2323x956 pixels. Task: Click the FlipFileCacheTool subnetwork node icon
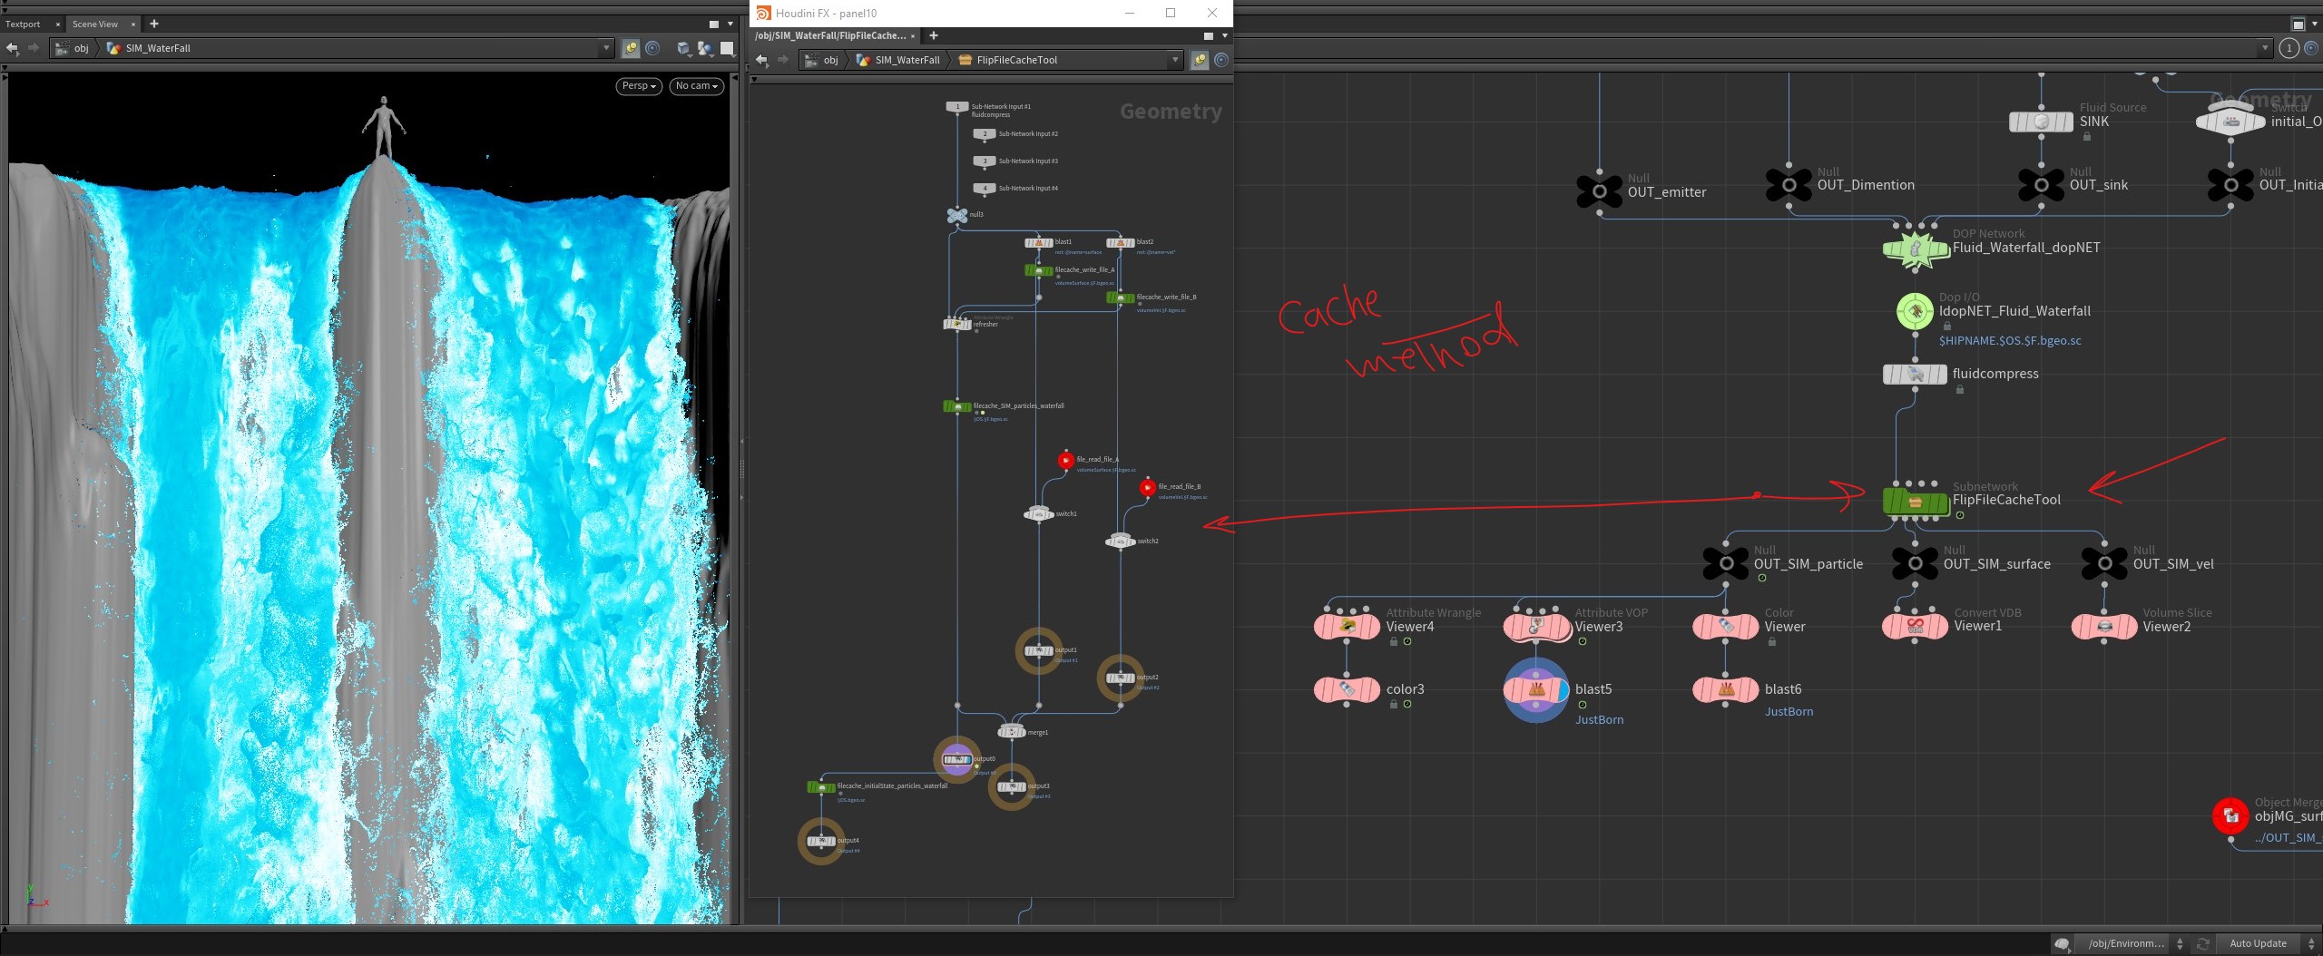1915,502
